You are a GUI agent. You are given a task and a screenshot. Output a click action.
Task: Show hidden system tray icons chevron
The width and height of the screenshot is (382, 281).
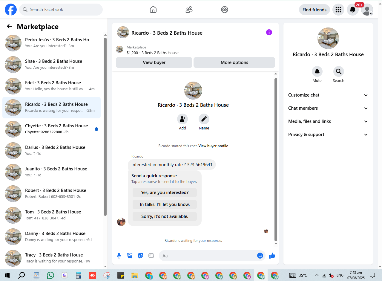click(317, 275)
